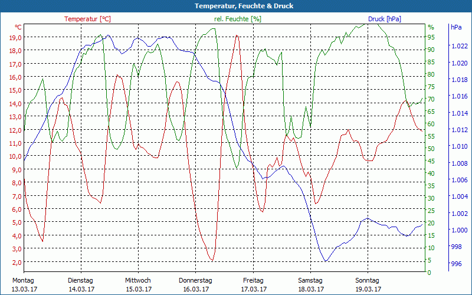Click the 'Freitag' day label
Screen dimensions: 472x295
(x=253, y=280)
